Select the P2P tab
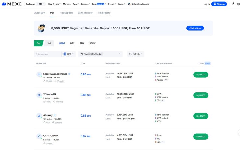240x150 pixels. tap(52, 13)
